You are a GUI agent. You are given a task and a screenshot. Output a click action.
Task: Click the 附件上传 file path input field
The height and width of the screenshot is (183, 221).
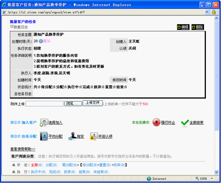tap(45, 104)
